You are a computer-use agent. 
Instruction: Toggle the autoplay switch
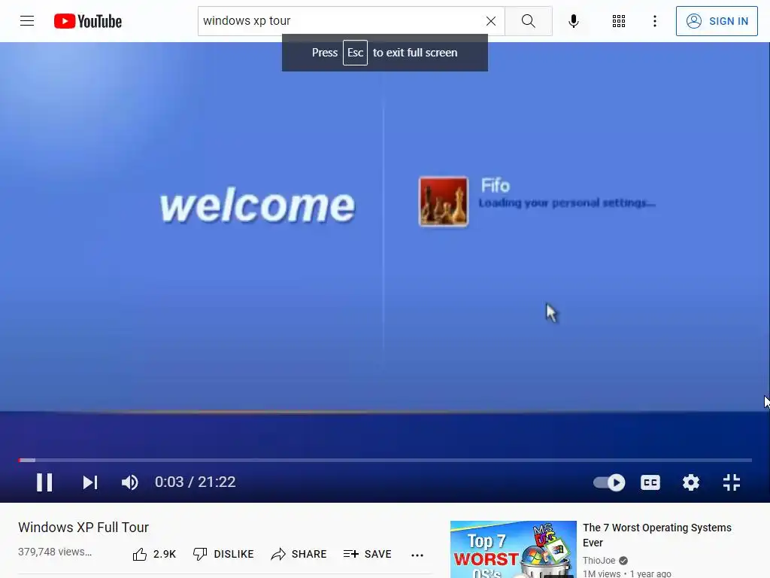click(609, 482)
